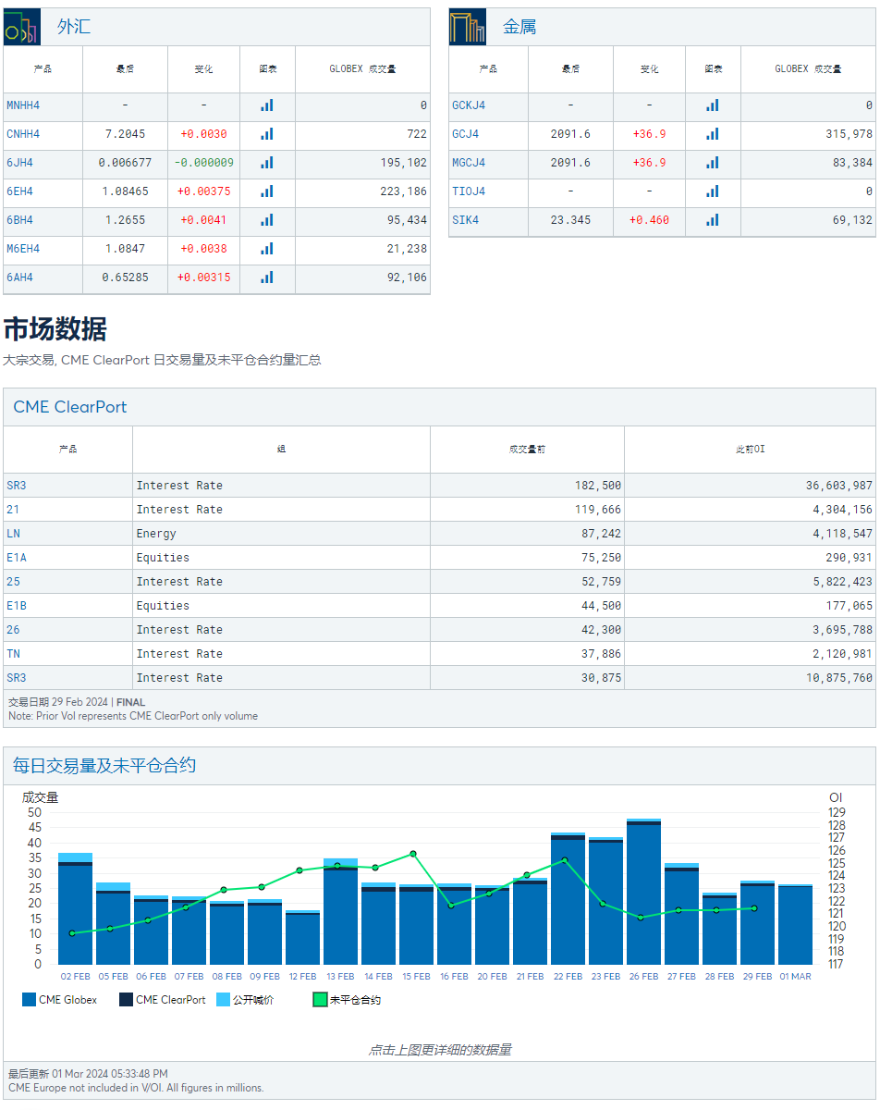
Task: Open the 金属 section heading link
Action: pyautogui.click(x=519, y=27)
